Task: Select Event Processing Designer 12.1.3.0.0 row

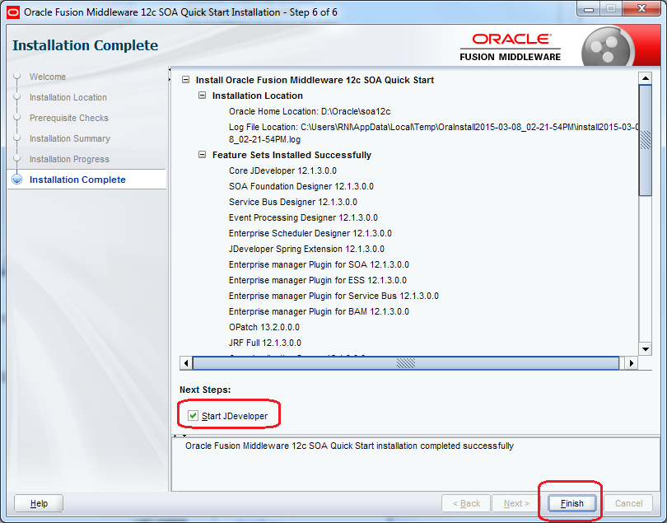Action: coord(303,217)
